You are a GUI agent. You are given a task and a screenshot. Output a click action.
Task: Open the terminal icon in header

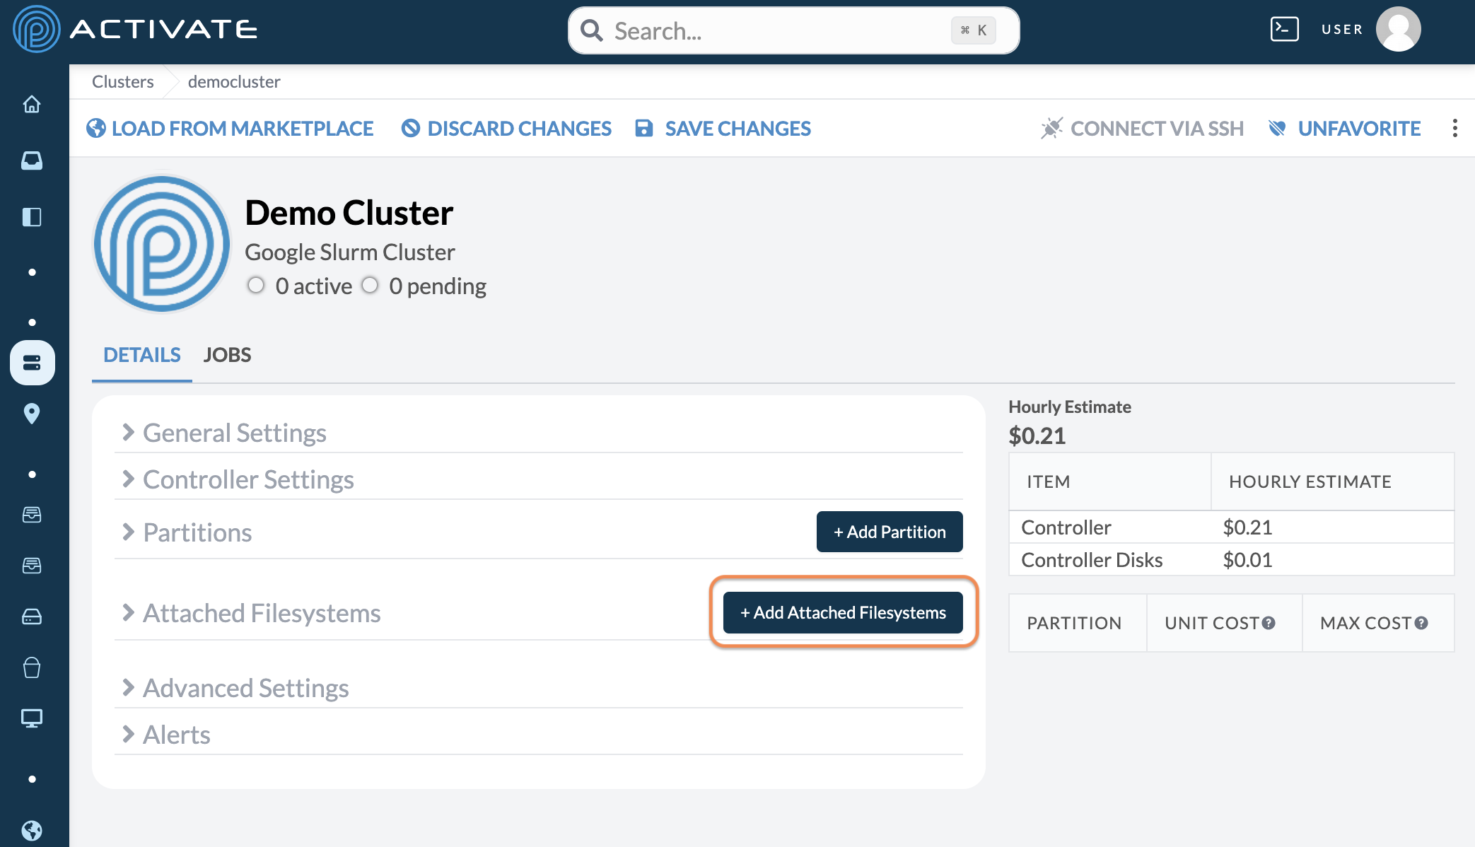click(1284, 29)
